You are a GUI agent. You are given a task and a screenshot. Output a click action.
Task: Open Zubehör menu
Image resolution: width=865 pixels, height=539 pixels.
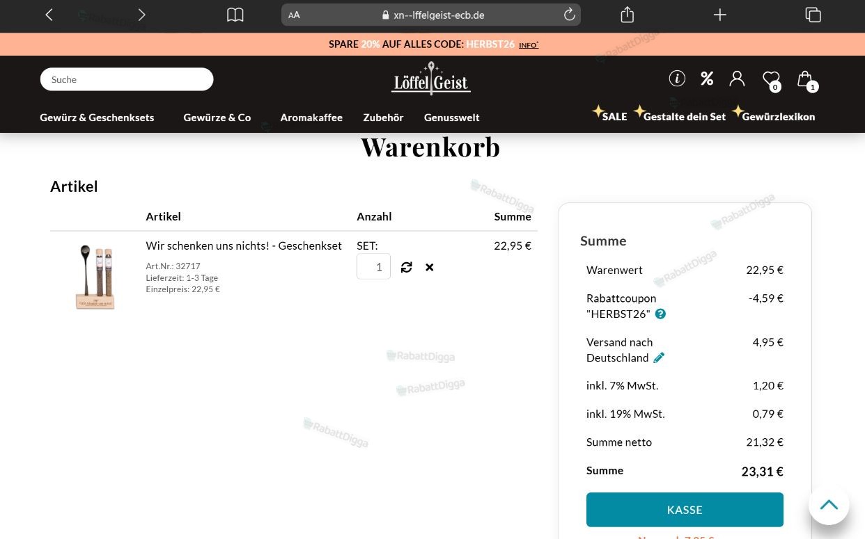tap(383, 118)
